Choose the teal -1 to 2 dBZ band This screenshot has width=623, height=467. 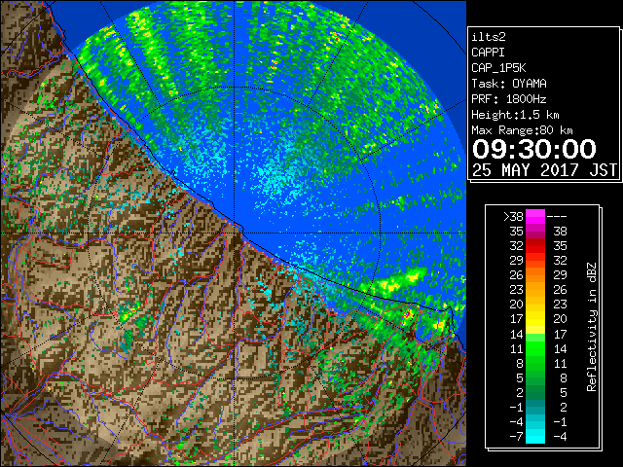(x=535, y=407)
